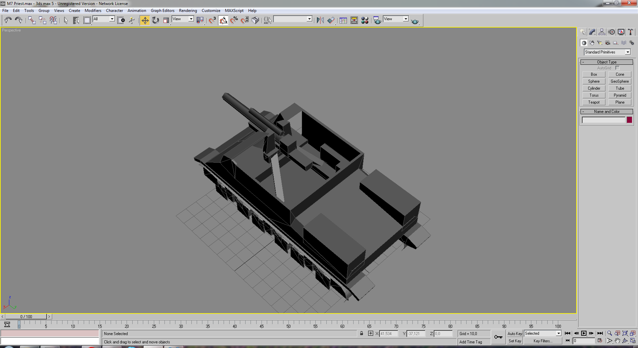Select the Move tool in toolbar
The image size is (638, 348).
click(145, 20)
